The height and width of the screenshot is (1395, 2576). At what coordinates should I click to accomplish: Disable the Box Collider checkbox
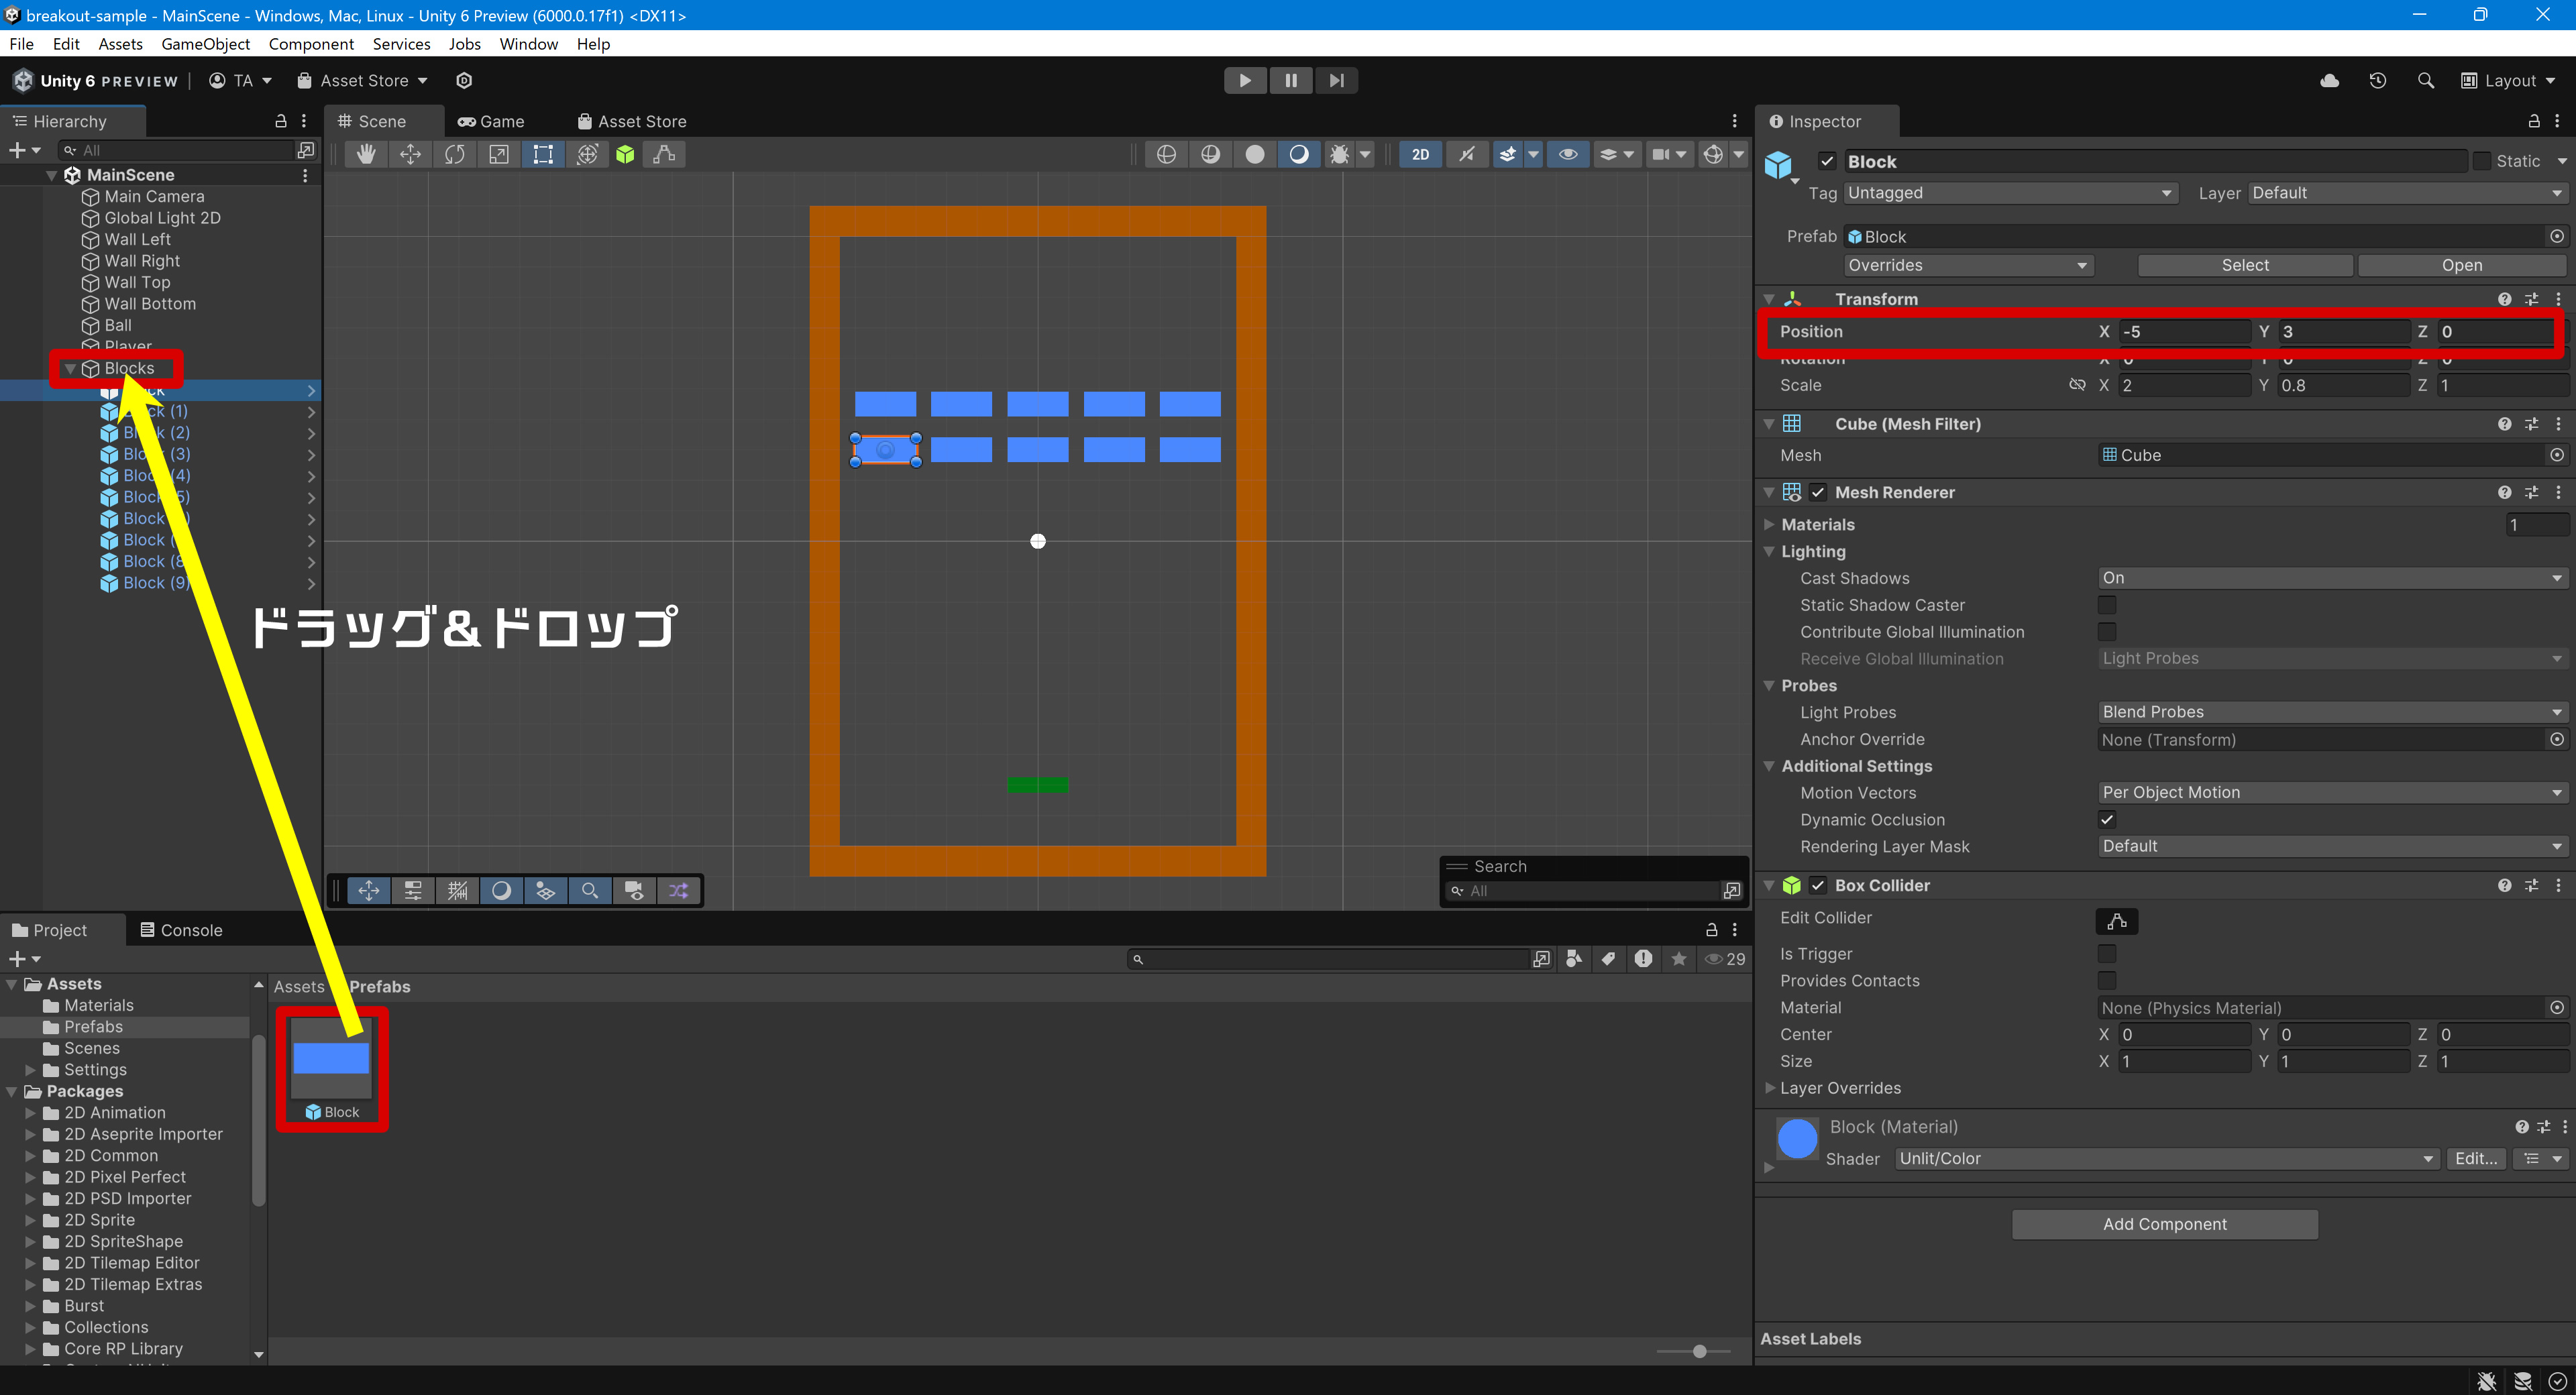(1818, 885)
